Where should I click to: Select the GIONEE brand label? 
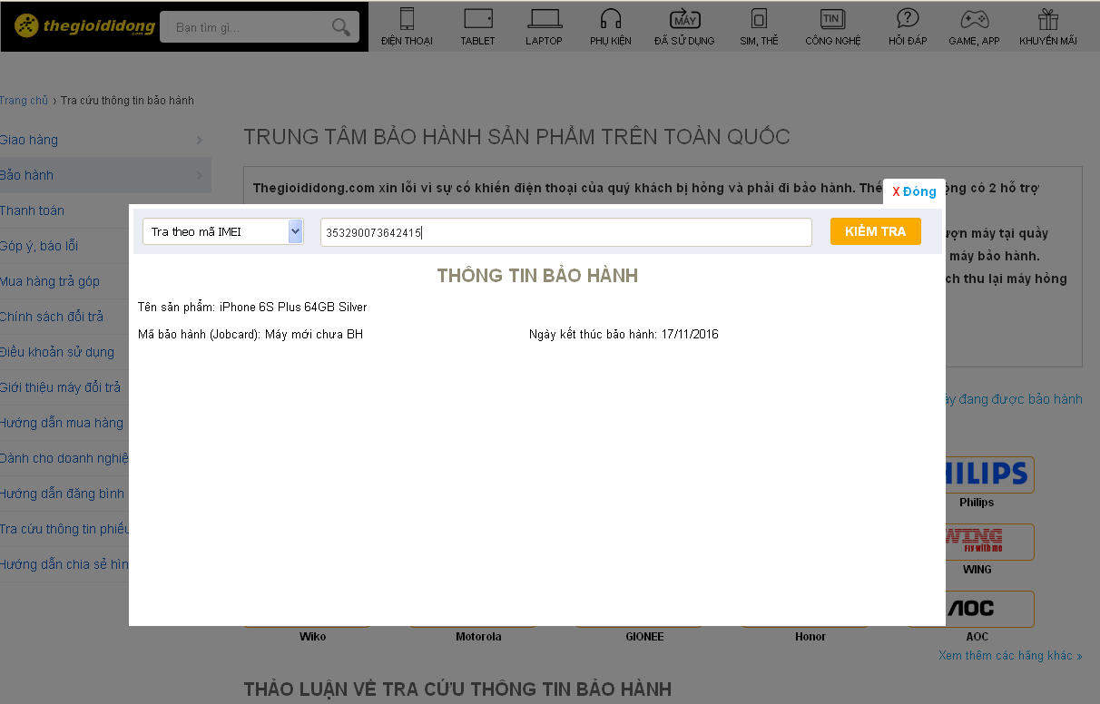tap(644, 637)
